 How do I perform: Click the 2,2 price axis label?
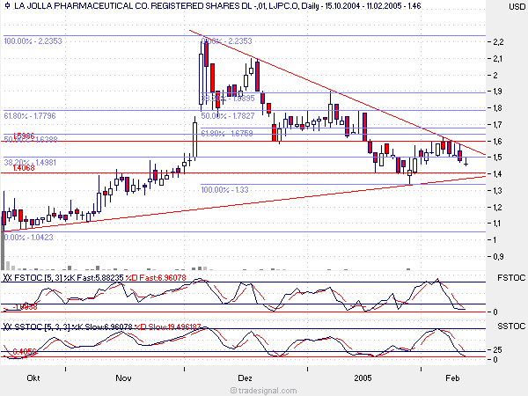pyautogui.click(x=498, y=42)
